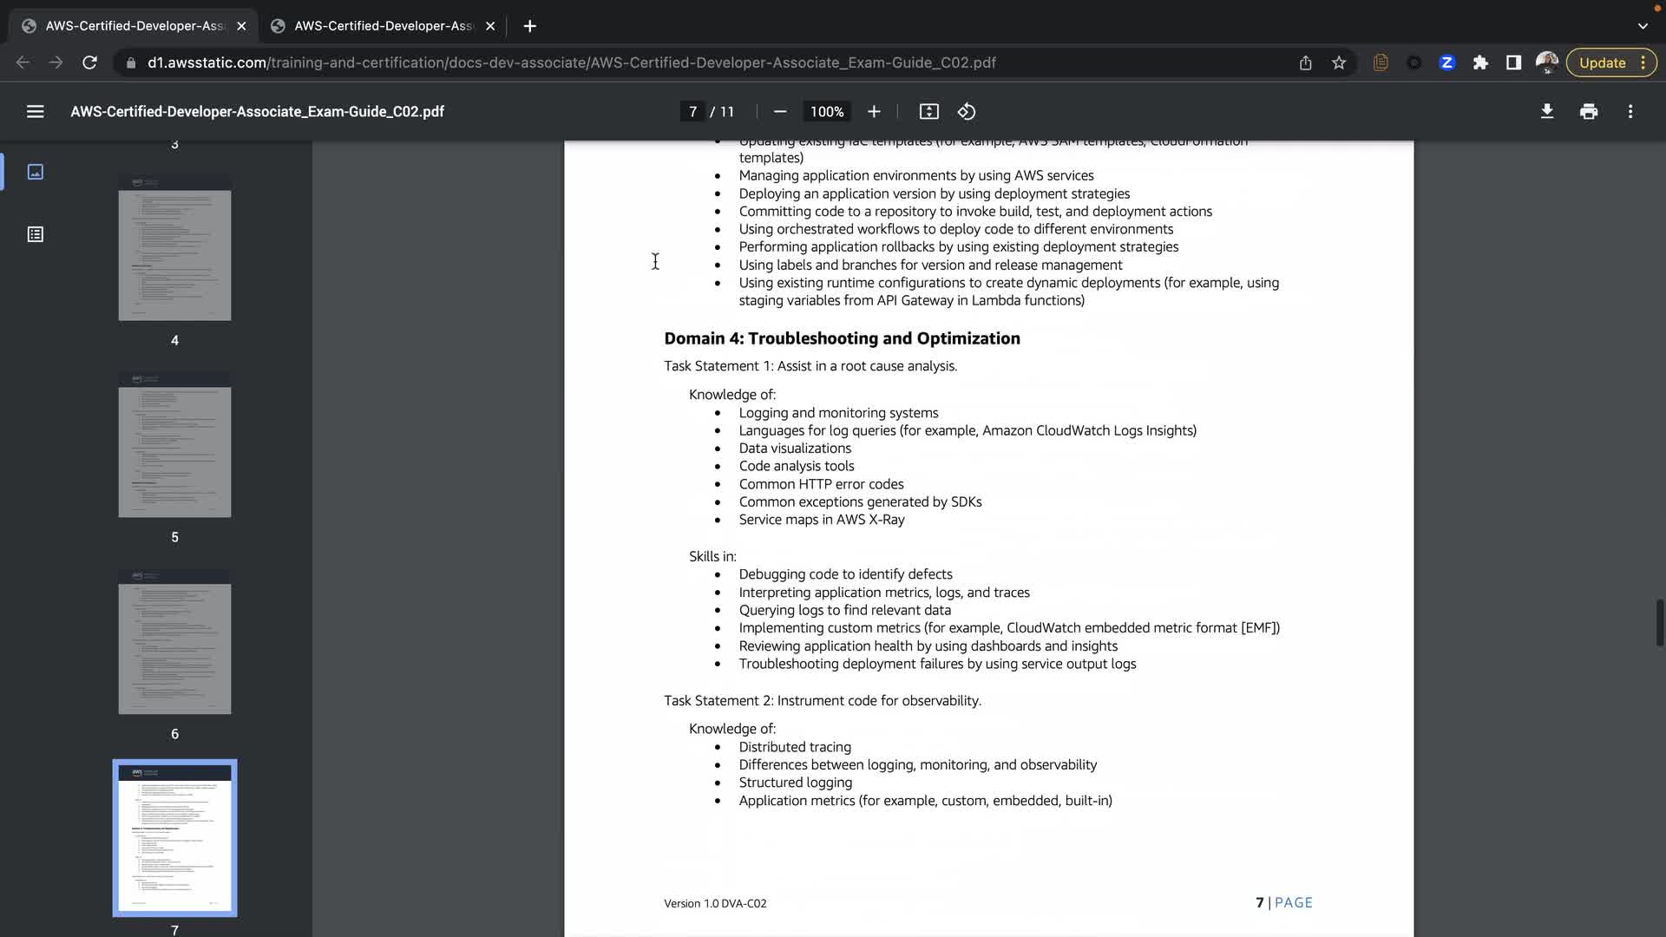
Task: Switch to the second browser tab
Action: tap(382, 26)
